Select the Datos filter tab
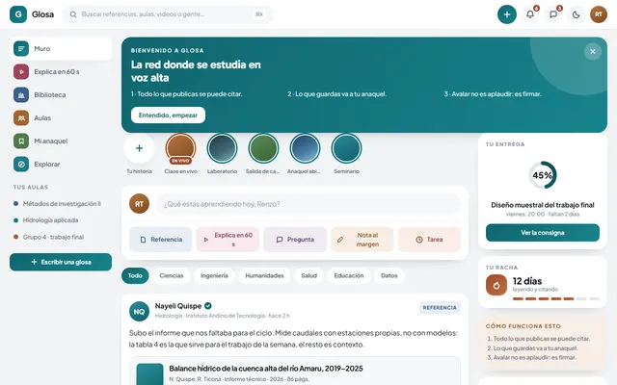Viewport: 617px width, 385px height. [x=389, y=276]
